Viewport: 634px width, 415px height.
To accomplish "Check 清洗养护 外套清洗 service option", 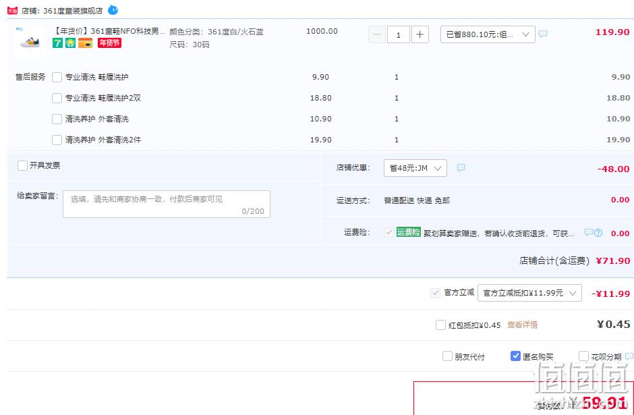I will [57, 119].
